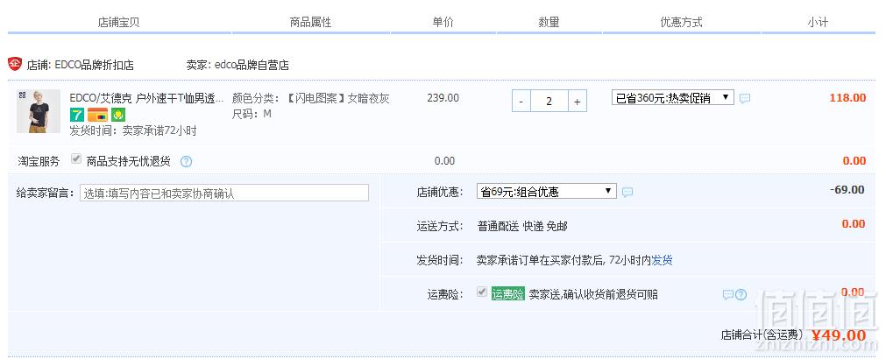The width and height of the screenshot is (886, 359).
Task: Click the store discount amount -69.00
Action: (847, 190)
